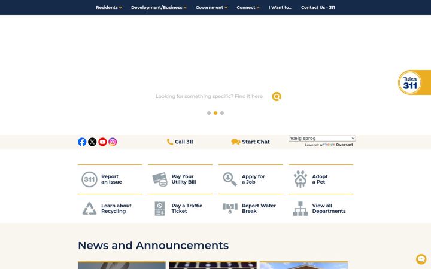Open the View all Departments link
This screenshot has width=431, height=269.
[329, 209]
